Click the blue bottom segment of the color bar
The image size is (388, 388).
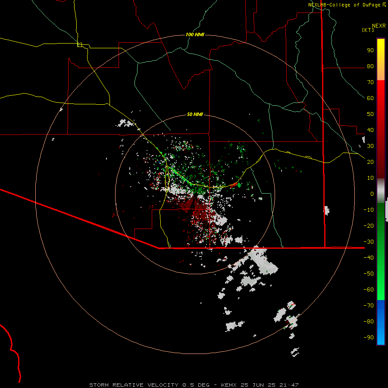click(381, 322)
